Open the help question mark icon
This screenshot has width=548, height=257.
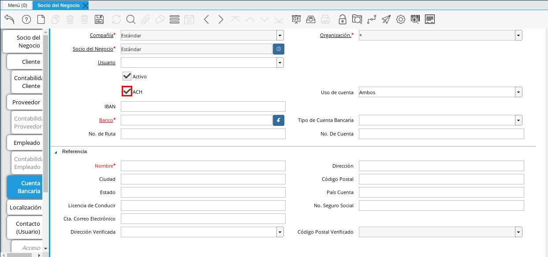pos(26,19)
